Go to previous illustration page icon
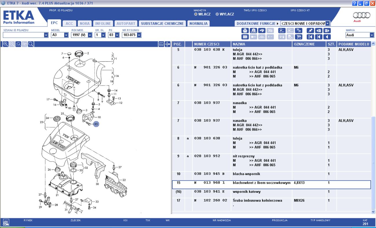This screenshot has width=376, height=228. [x=319, y=31]
